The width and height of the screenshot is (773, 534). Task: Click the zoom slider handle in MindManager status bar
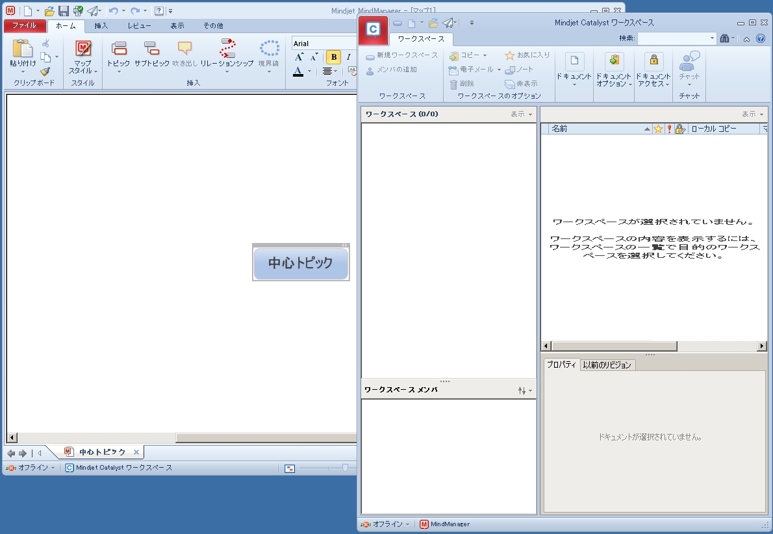[345, 468]
